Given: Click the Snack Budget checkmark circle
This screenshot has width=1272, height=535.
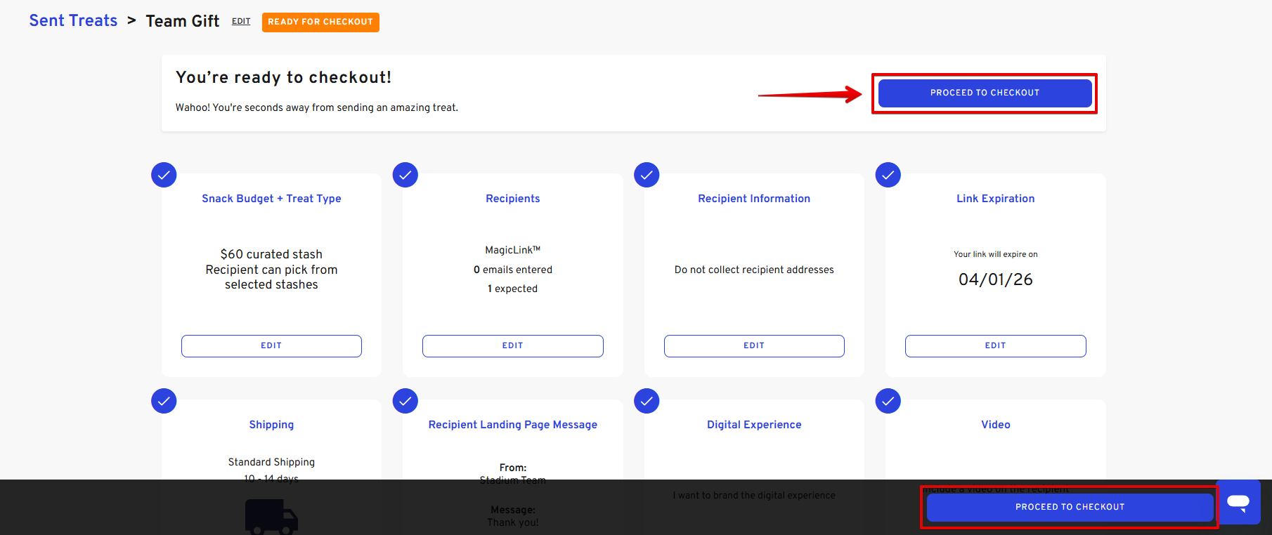Looking at the screenshot, I should point(164,175).
